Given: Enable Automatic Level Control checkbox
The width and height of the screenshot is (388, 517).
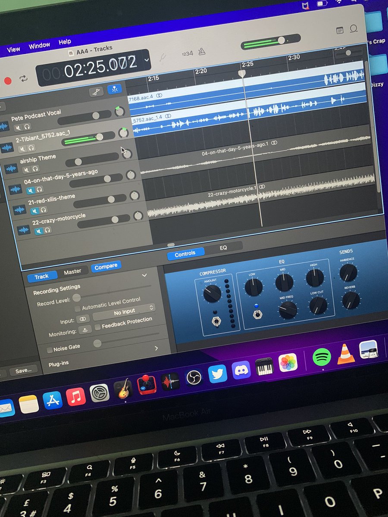Looking at the screenshot, I should tap(77, 308).
